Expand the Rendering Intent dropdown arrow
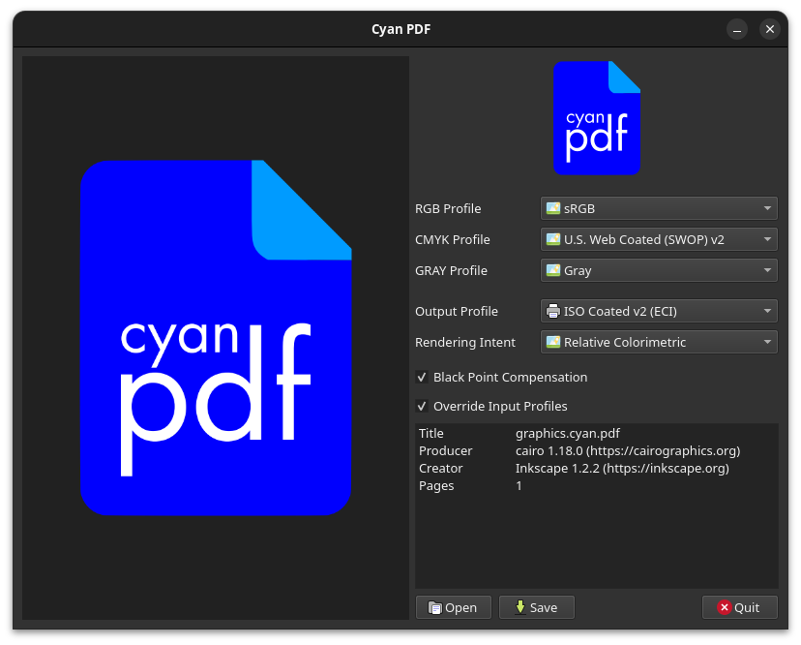The image size is (801, 645). [x=766, y=342]
